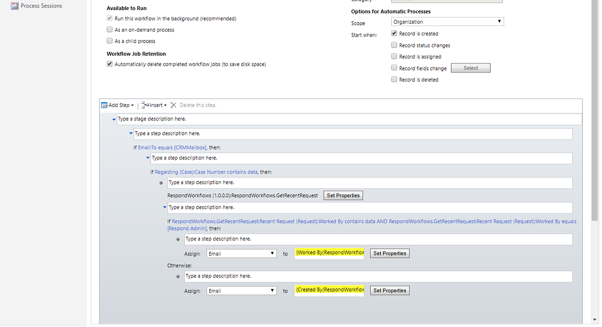Open the RespondWorkflows.GetRecentRequest Worked By condition link
This screenshot has width=602, height=327.
tap(372, 225)
